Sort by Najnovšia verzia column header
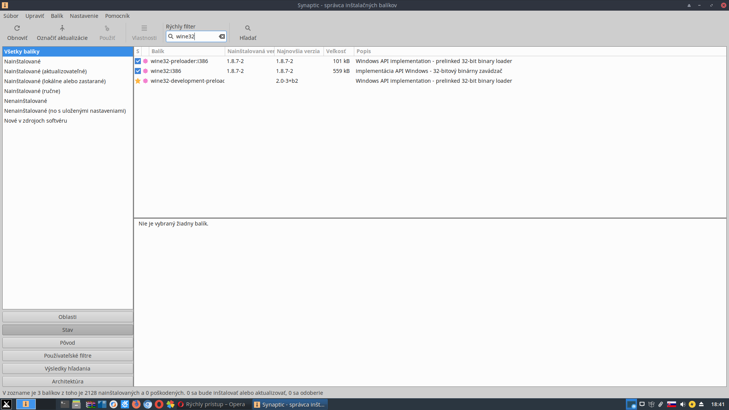The image size is (729, 410). pos(299,51)
